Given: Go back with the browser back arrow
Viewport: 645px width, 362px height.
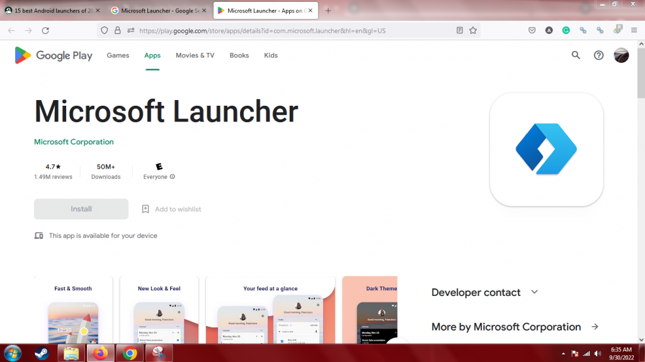Looking at the screenshot, I should click(11, 30).
